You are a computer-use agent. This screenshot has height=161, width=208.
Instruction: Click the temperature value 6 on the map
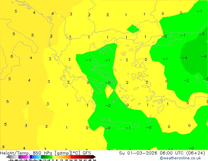4,147
